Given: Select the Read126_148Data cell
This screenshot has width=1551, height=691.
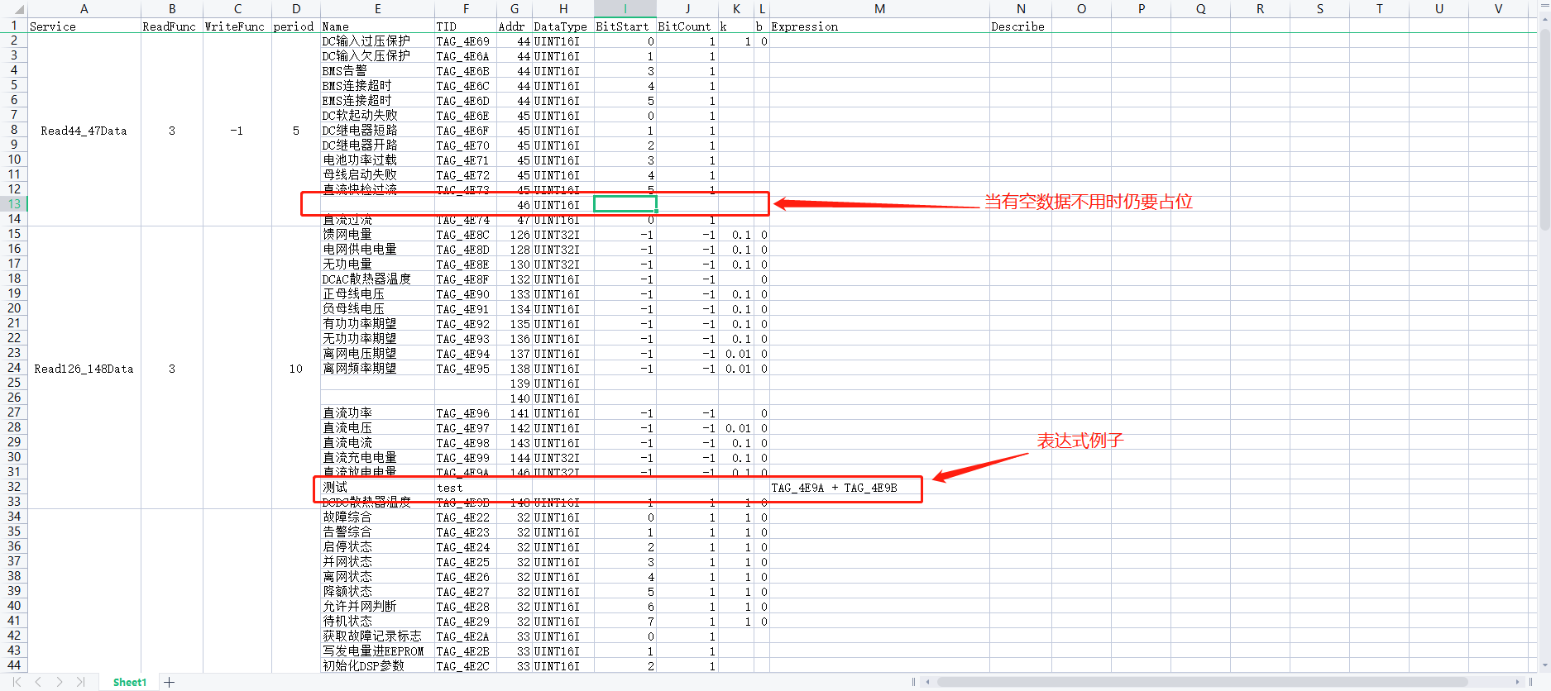Looking at the screenshot, I should pyautogui.click(x=84, y=369).
